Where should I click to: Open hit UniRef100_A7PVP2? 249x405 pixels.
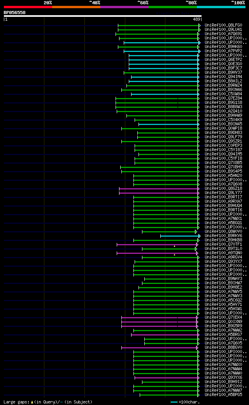click(x=223, y=51)
